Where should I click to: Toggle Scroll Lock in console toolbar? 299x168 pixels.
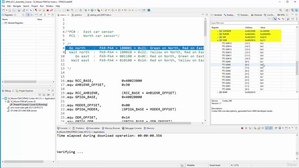click(x=259, y=128)
